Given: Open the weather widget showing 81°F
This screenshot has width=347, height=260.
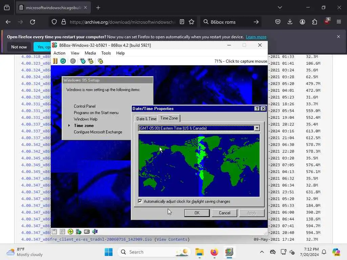Looking at the screenshot, I should [24, 252].
